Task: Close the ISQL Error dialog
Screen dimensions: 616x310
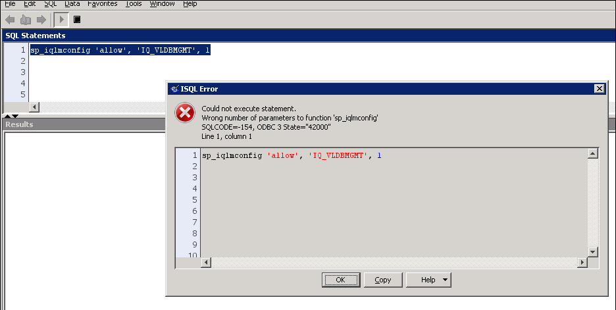Action: pos(599,89)
